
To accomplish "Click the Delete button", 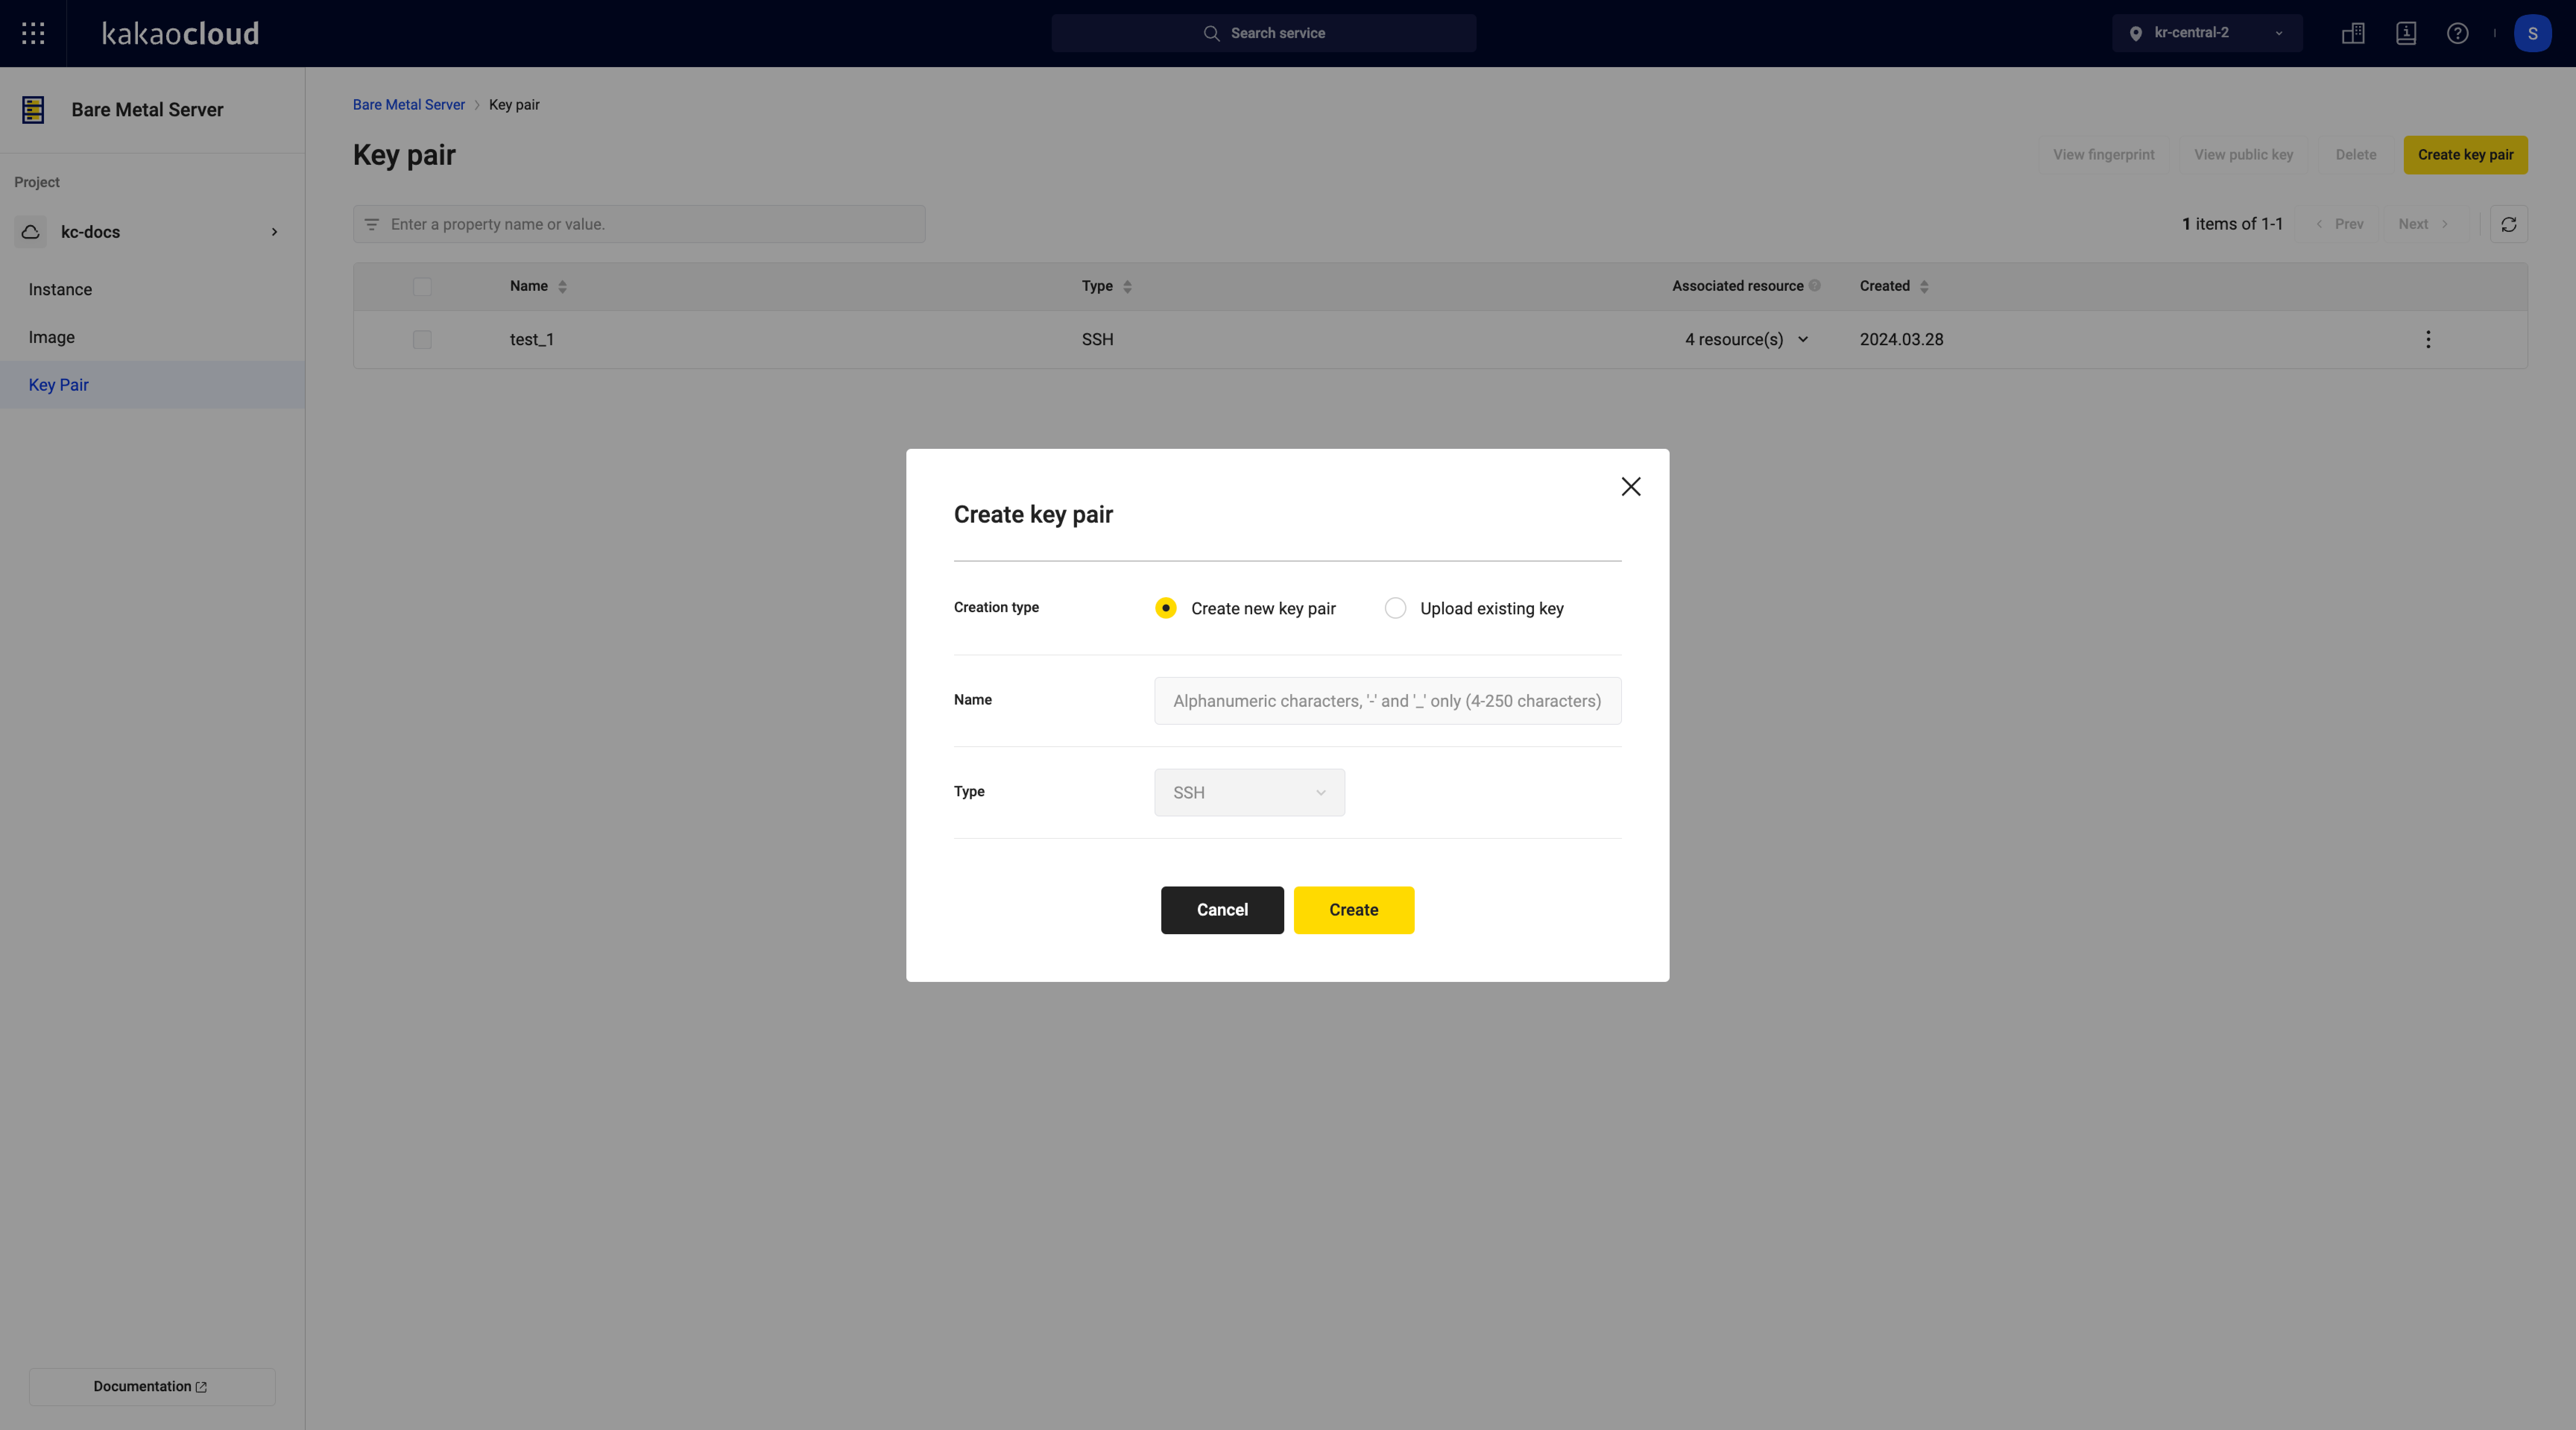I will [2356, 155].
